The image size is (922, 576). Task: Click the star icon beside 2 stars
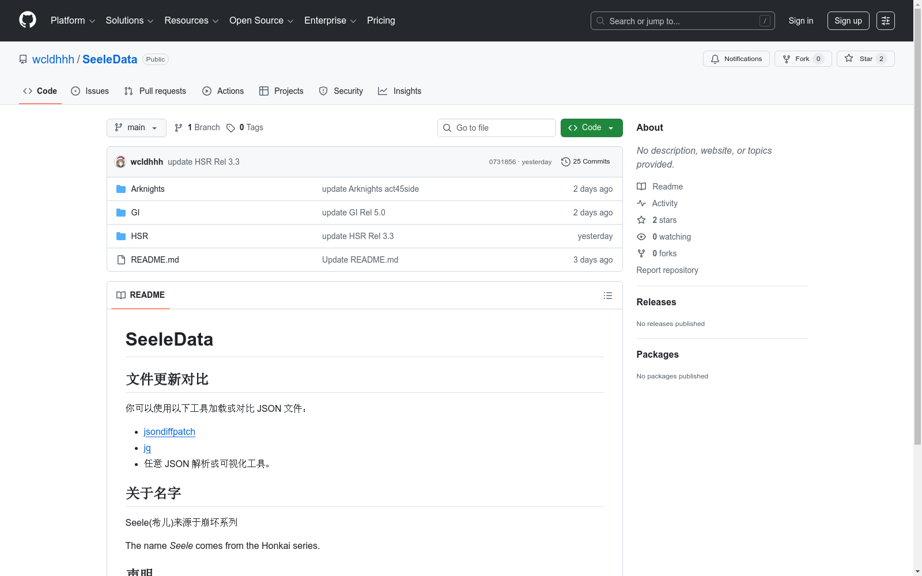tap(641, 220)
